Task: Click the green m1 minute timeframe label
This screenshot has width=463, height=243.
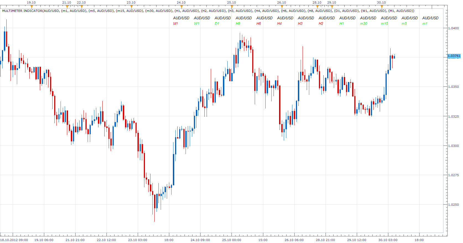Action: (x=425, y=23)
